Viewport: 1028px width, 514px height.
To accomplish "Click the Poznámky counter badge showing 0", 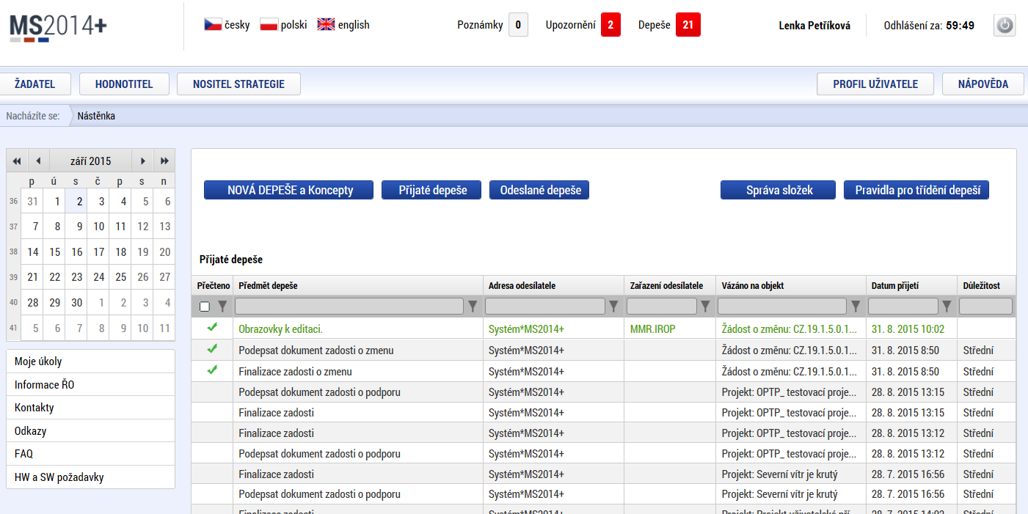I will (x=518, y=25).
